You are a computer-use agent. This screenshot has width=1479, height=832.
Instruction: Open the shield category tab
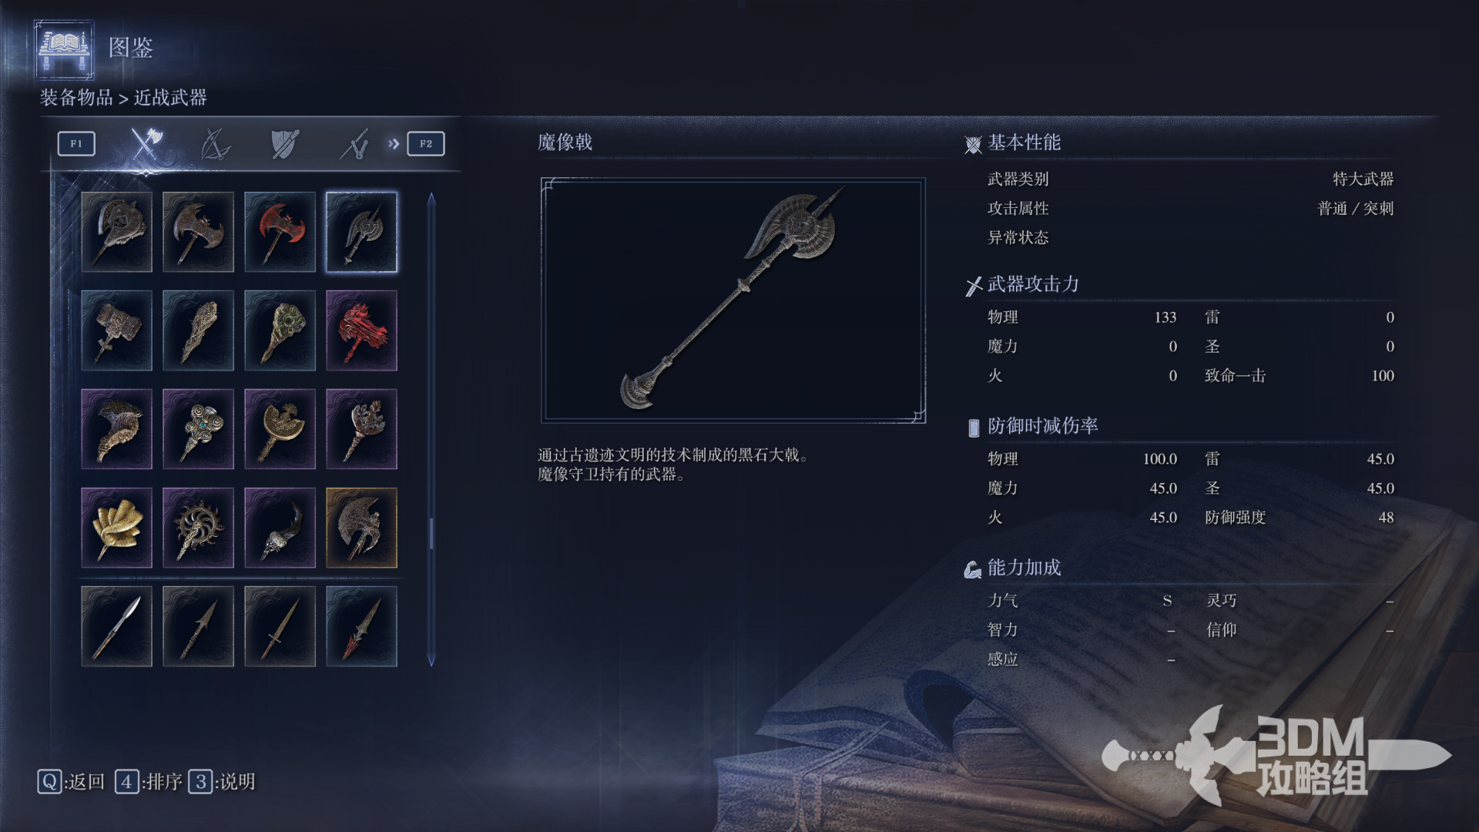tap(285, 144)
